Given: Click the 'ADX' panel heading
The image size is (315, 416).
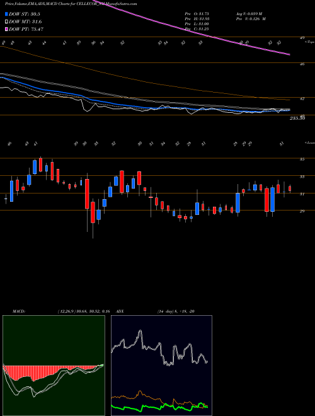Looking at the screenshot, I should pos(120,311).
